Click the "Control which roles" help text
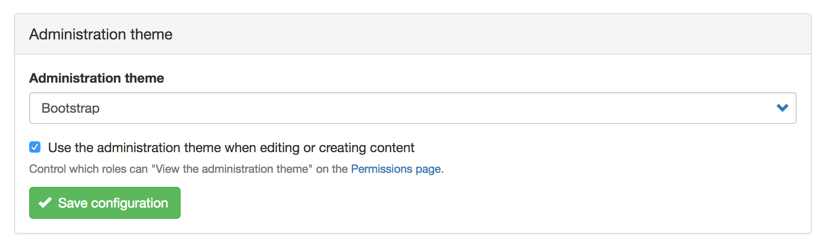 [x=88, y=169]
